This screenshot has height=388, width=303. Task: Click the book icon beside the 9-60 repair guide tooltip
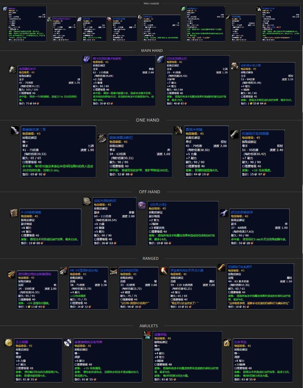click(x=14, y=213)
